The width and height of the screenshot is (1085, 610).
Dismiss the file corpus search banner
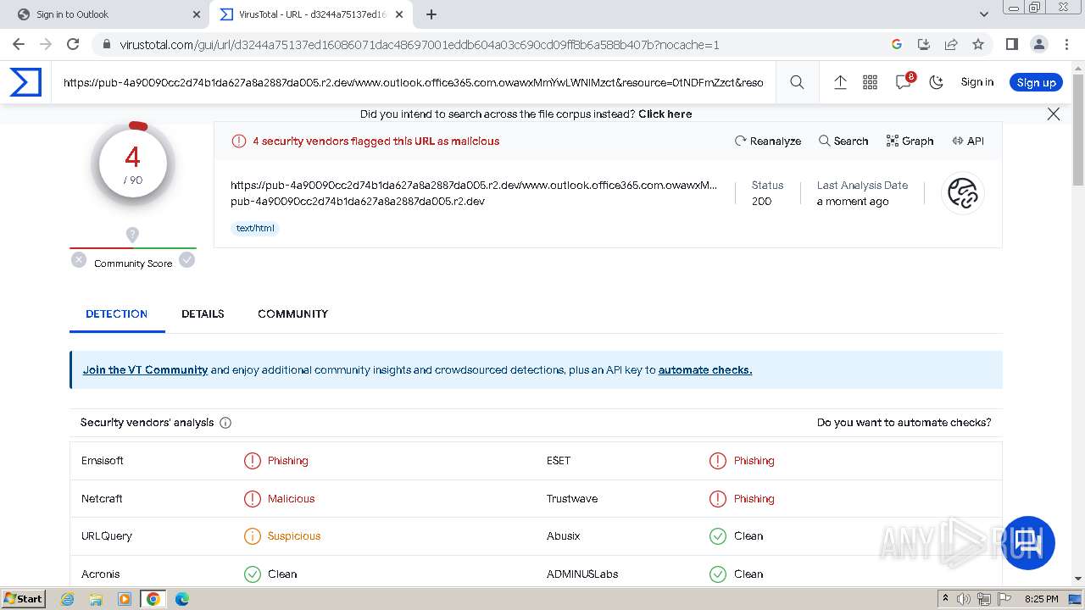[1054, 114]
